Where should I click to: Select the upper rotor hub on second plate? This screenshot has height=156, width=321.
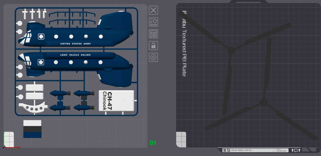[x=232, y=50]
